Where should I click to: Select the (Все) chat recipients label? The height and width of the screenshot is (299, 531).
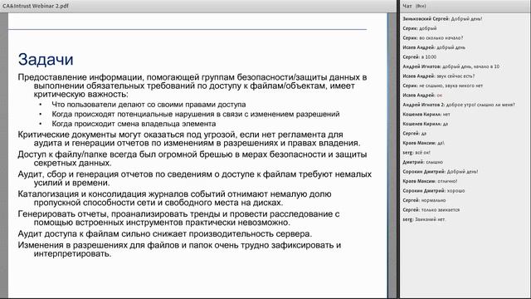(x=421, y=6)
